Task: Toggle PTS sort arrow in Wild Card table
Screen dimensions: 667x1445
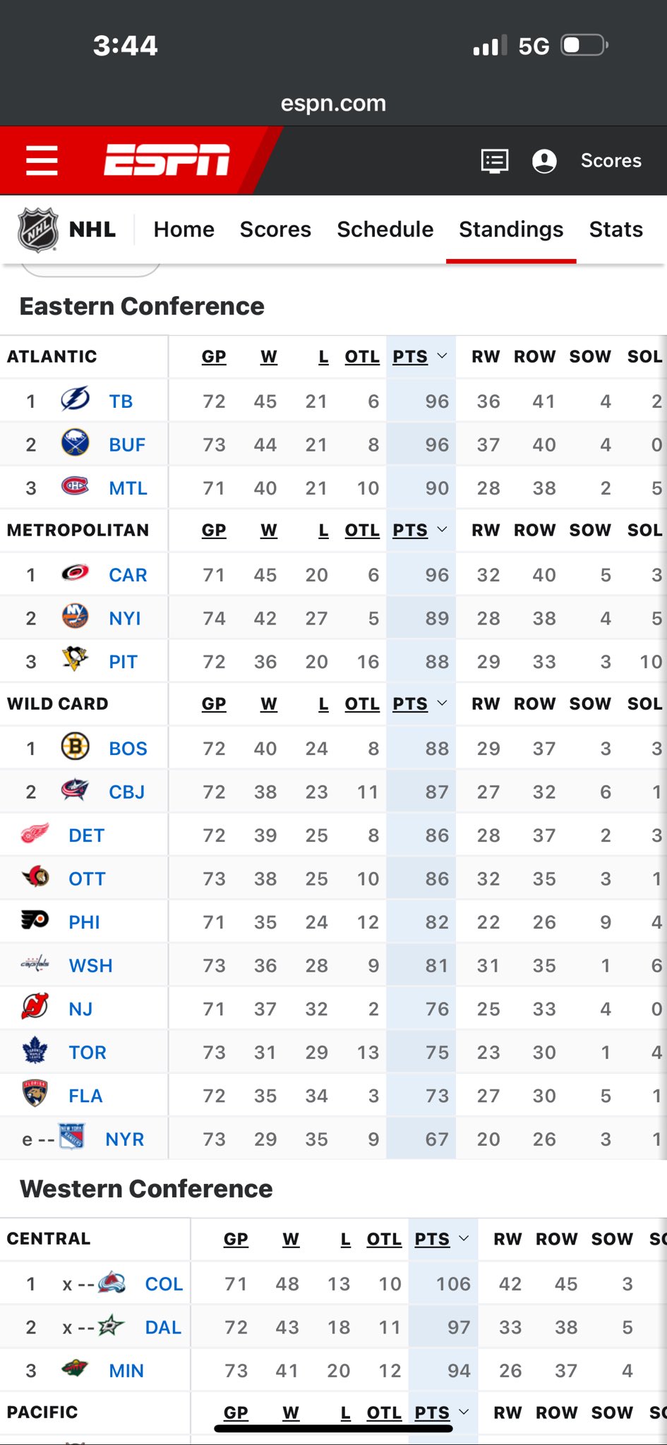Action: [442, 703]
